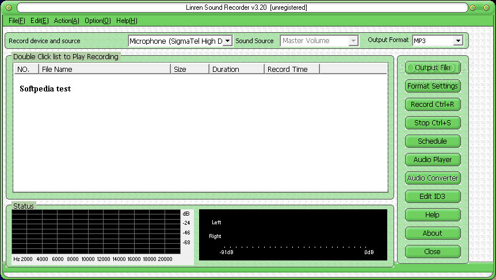Click the Left/Right level meter display

293,235
